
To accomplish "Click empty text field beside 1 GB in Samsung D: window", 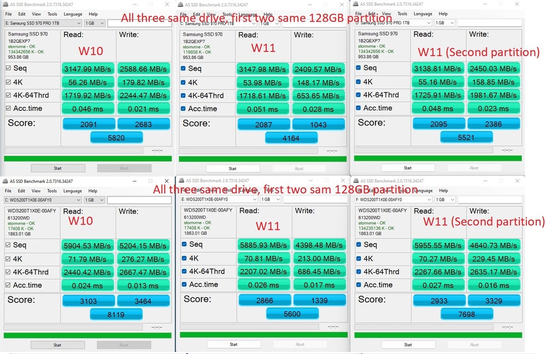I will [489, 22].
